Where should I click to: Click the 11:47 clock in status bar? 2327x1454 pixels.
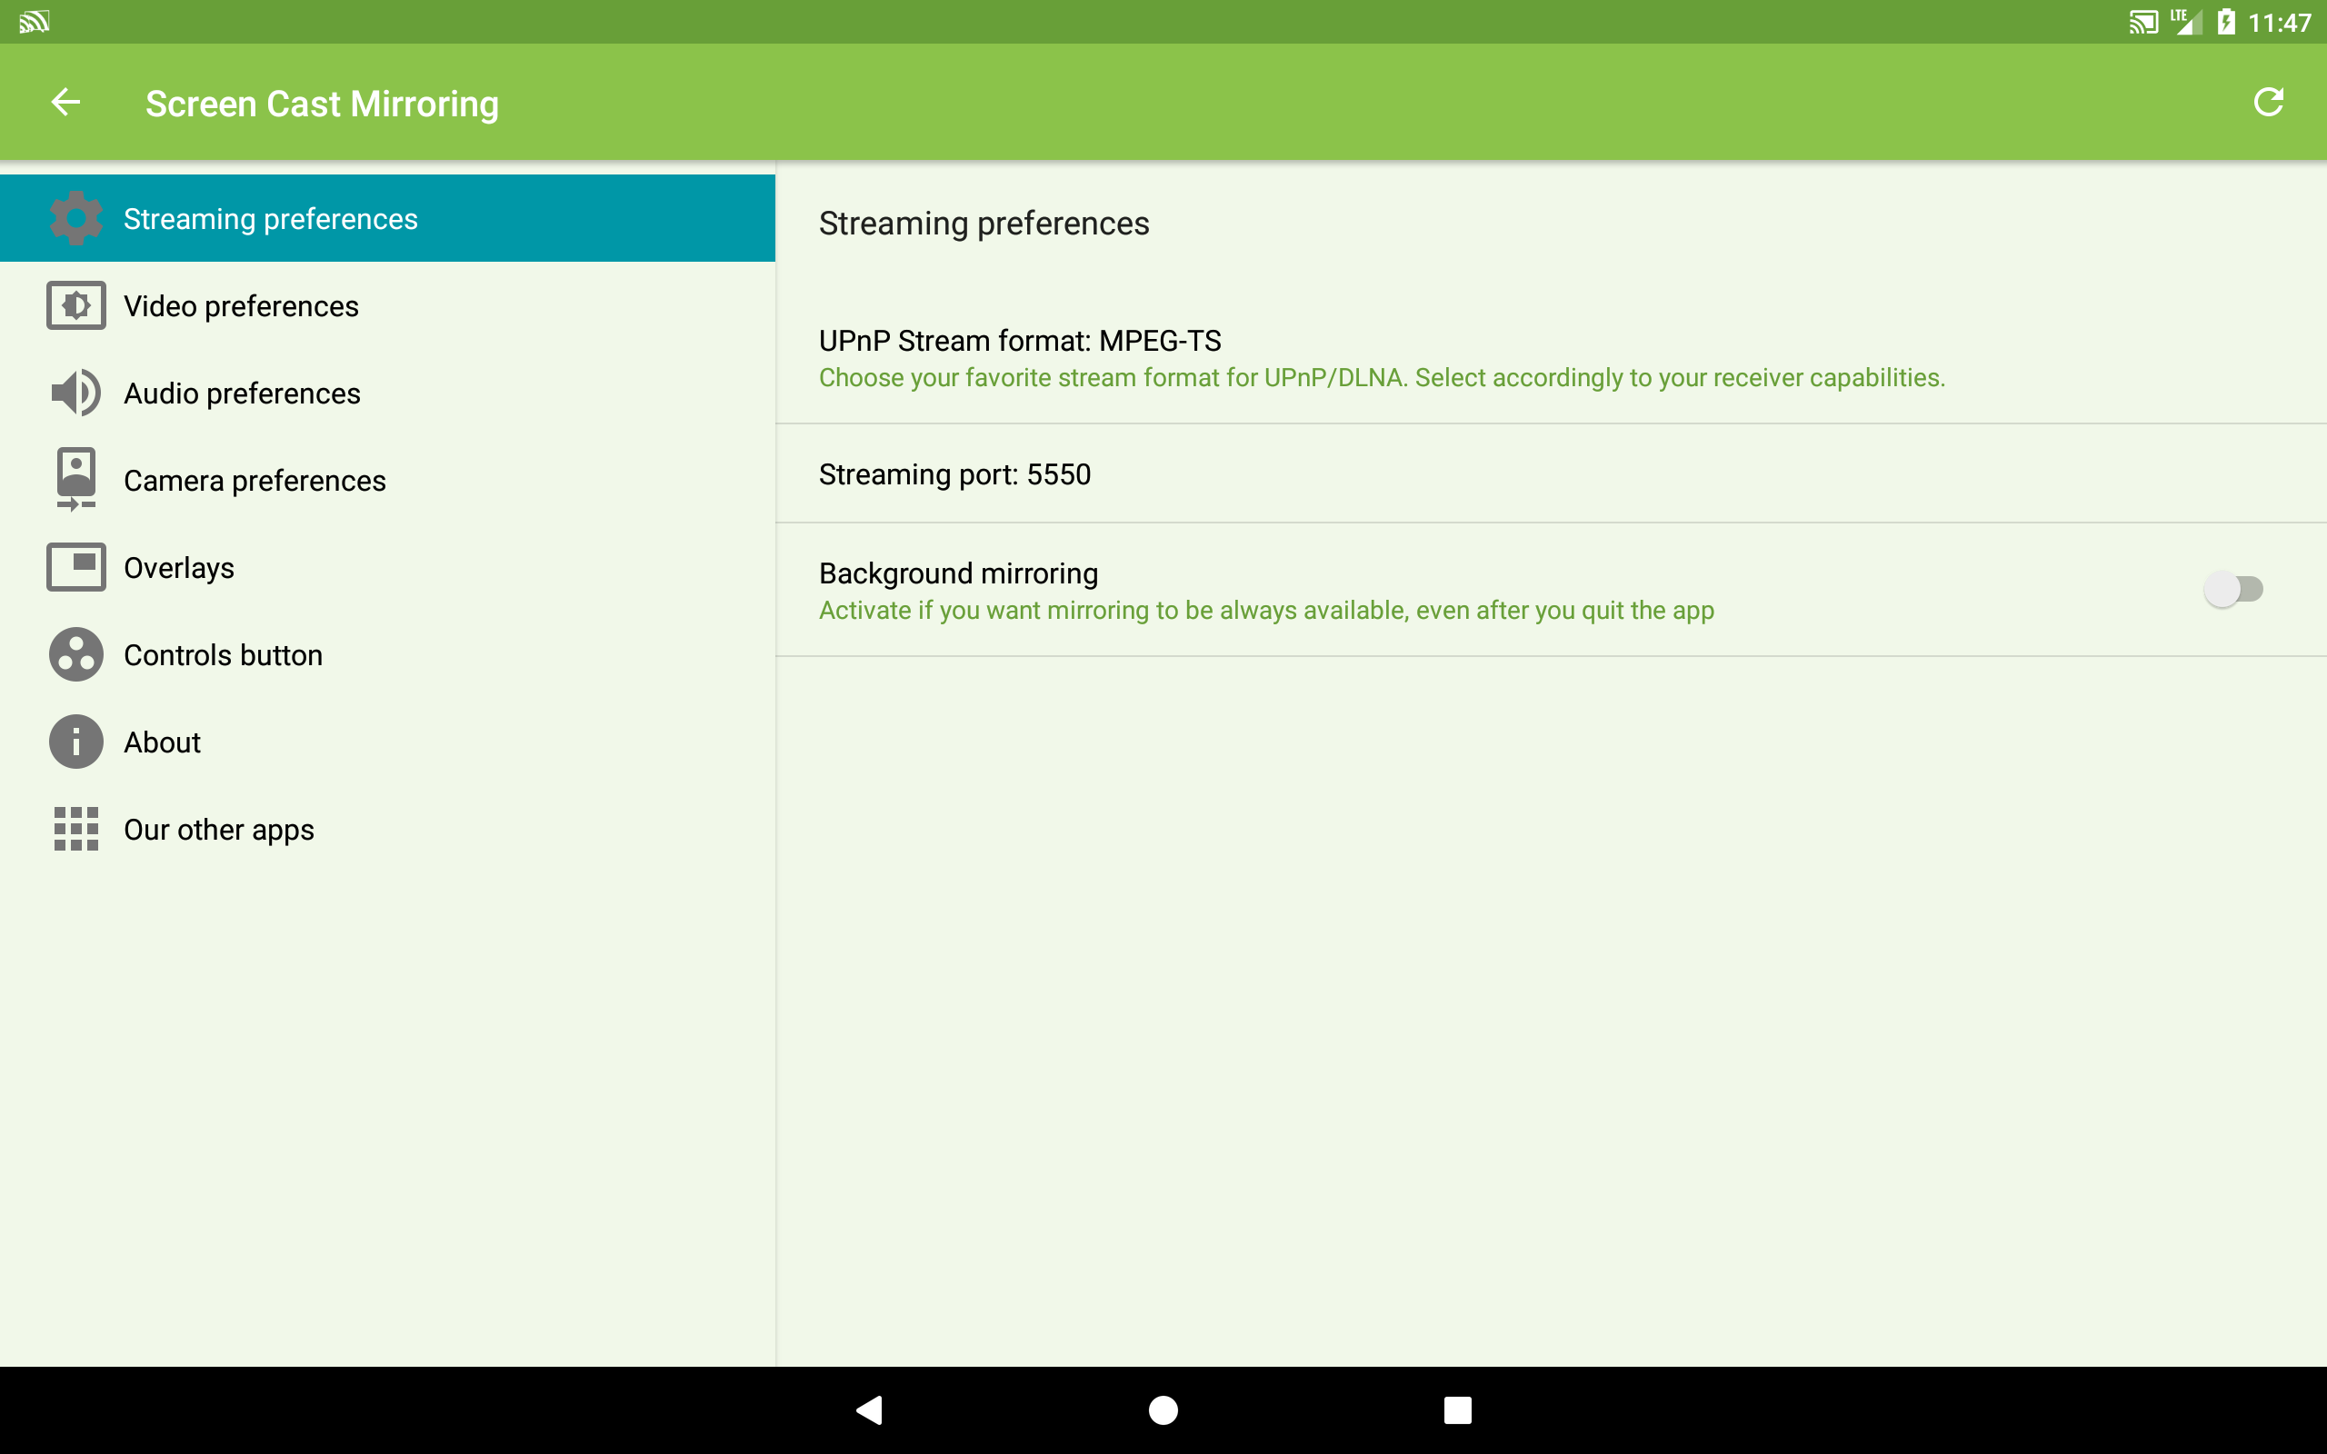(2279, 22)
